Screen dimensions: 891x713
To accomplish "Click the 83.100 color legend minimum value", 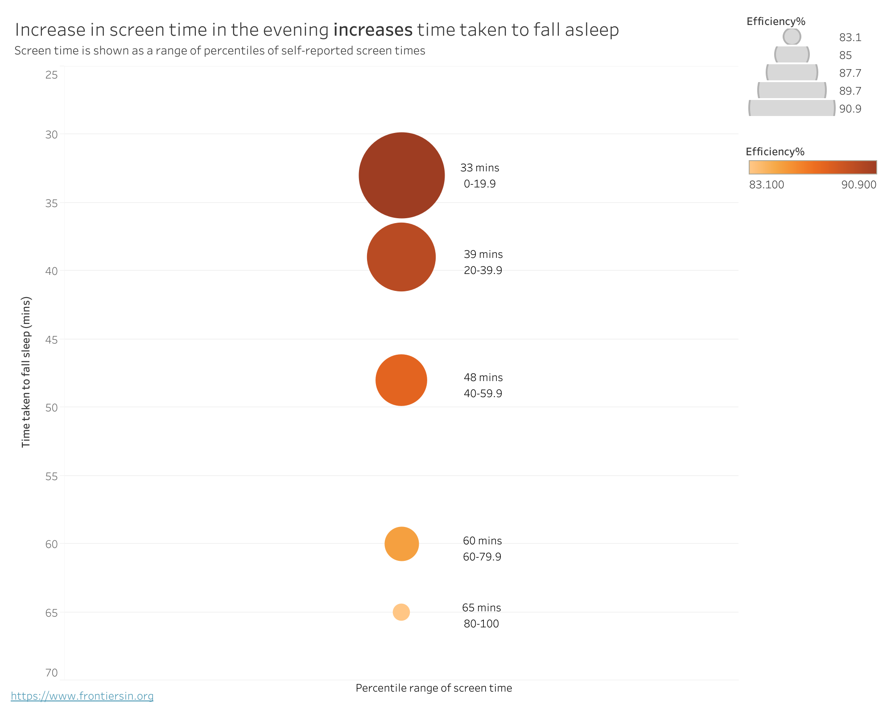I will [767, 185].
